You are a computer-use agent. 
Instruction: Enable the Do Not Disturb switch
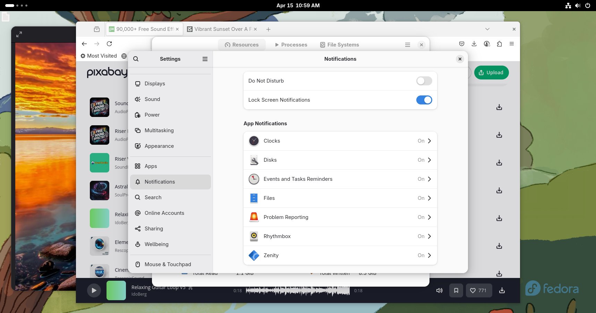coord(424,81)
